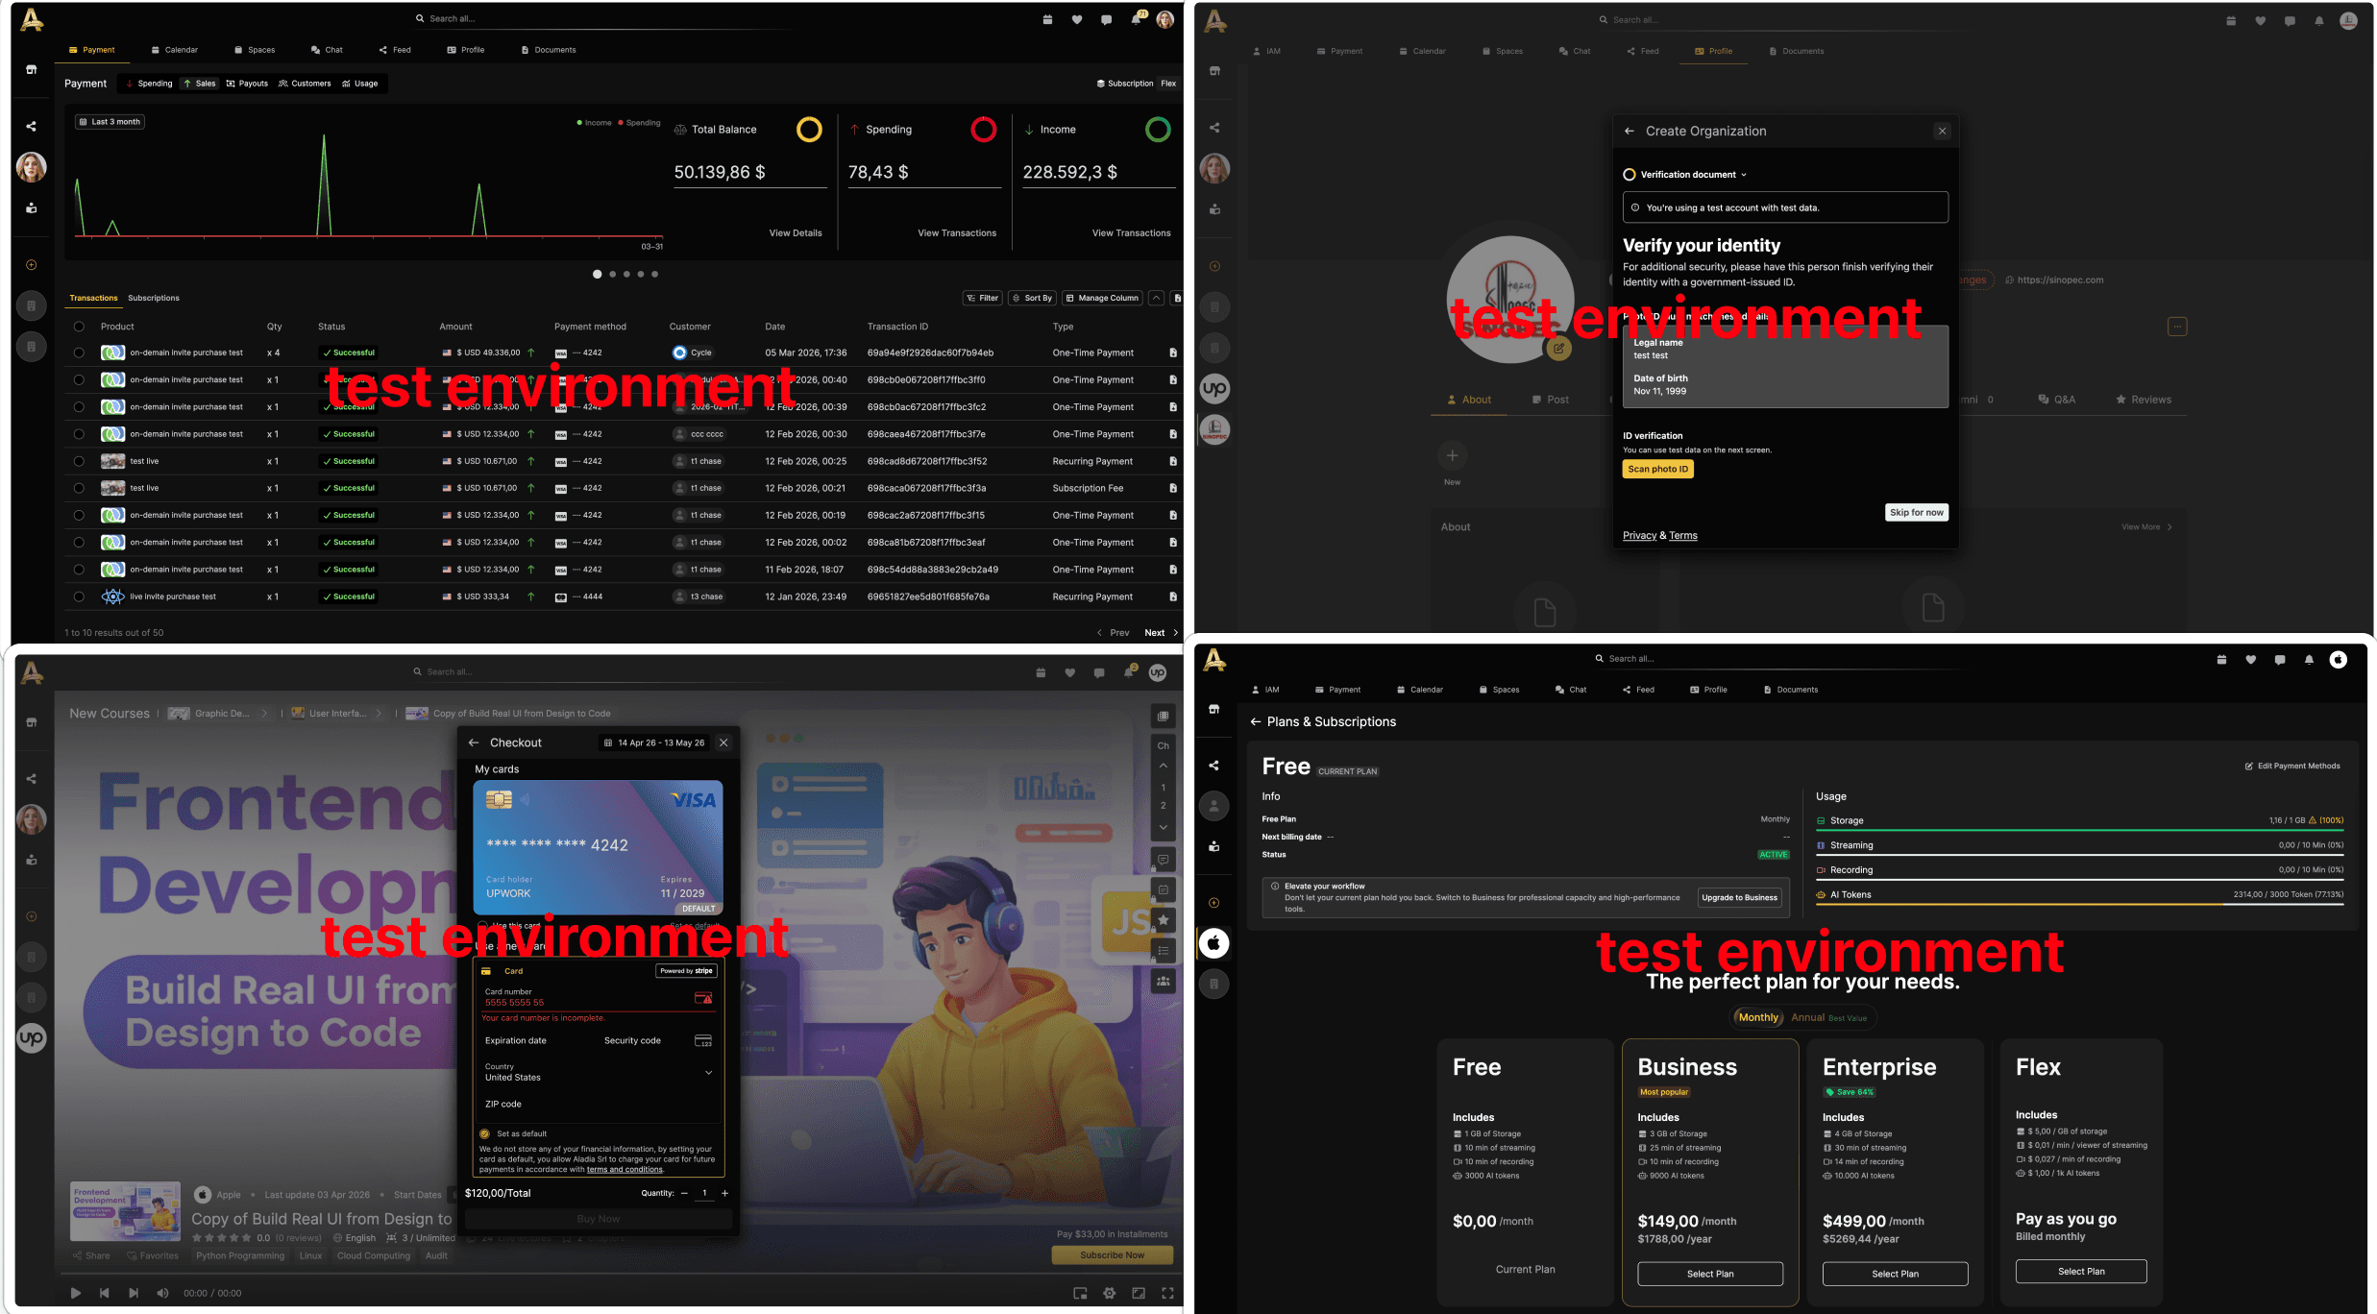
Task: Enable picture-in-picture in the course player
Action: [1081, 1293]
